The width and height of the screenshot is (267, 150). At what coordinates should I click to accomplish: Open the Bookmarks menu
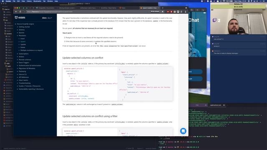[37, 1]
